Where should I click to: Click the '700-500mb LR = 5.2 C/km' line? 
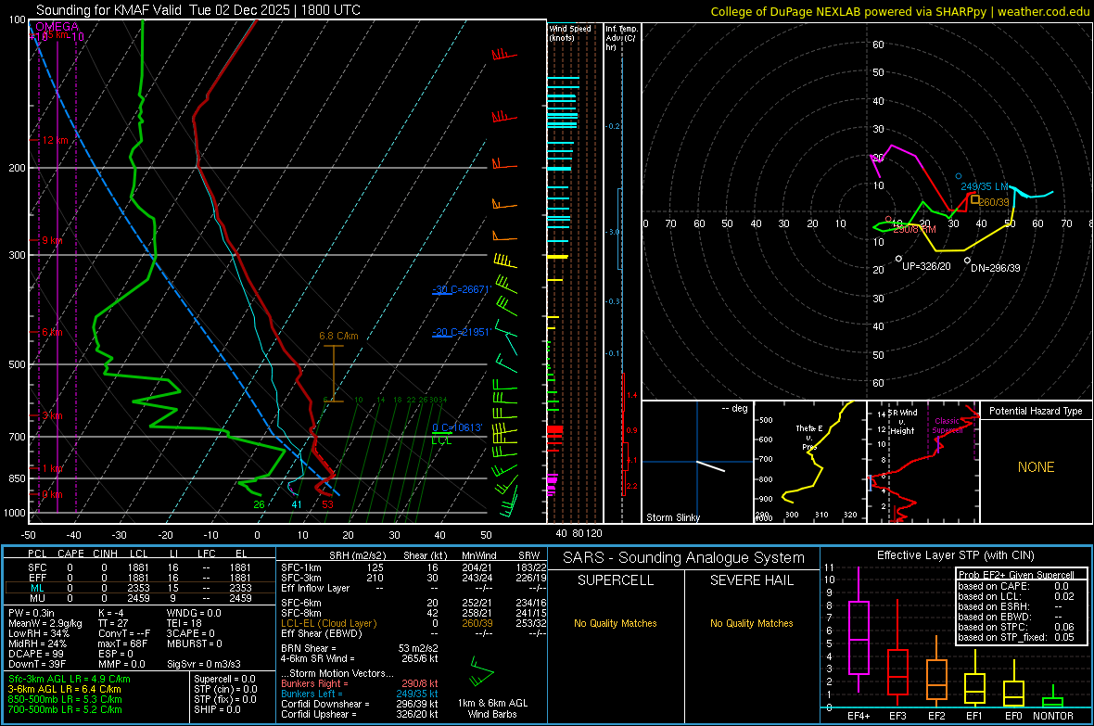click(x=65, y=709)
